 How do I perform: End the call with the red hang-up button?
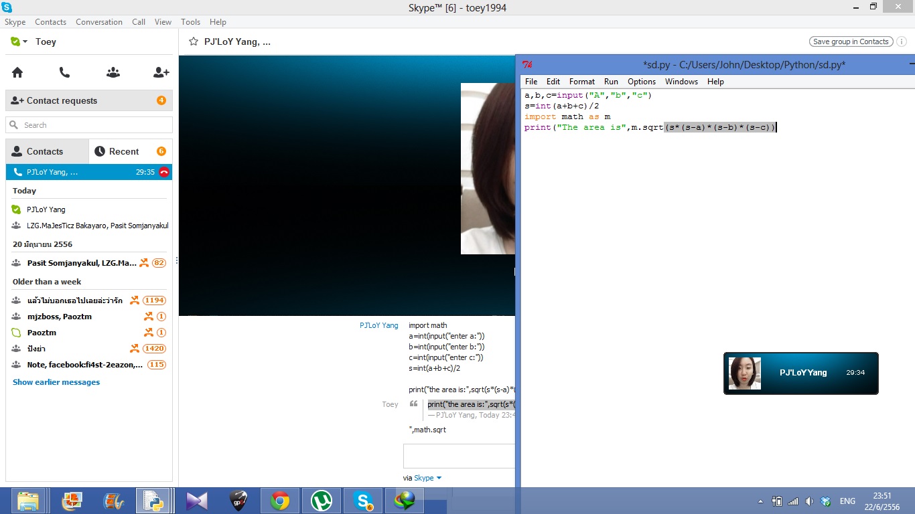pyautogui.click(x=164, y=172)
